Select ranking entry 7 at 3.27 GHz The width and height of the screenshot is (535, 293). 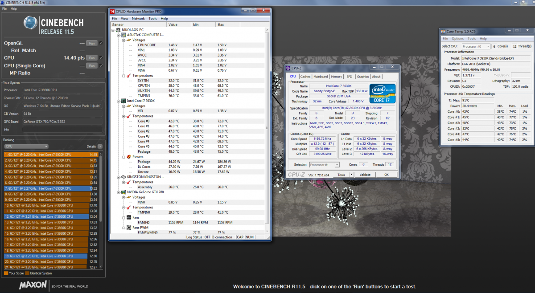(x=50, y=188)
